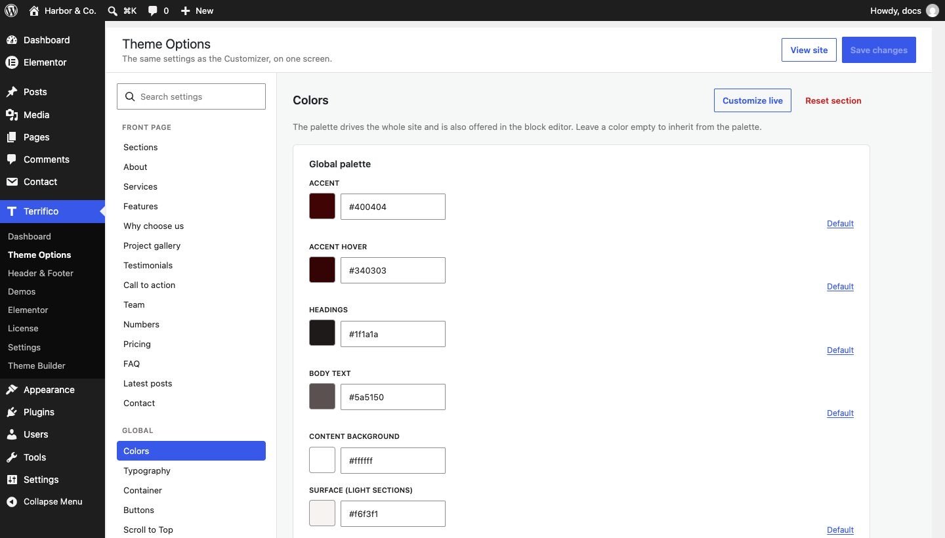The height and width of the screenshot is (538, 945).
Task: Click the Harbor & Co. home icon
Action: [34, 10]
